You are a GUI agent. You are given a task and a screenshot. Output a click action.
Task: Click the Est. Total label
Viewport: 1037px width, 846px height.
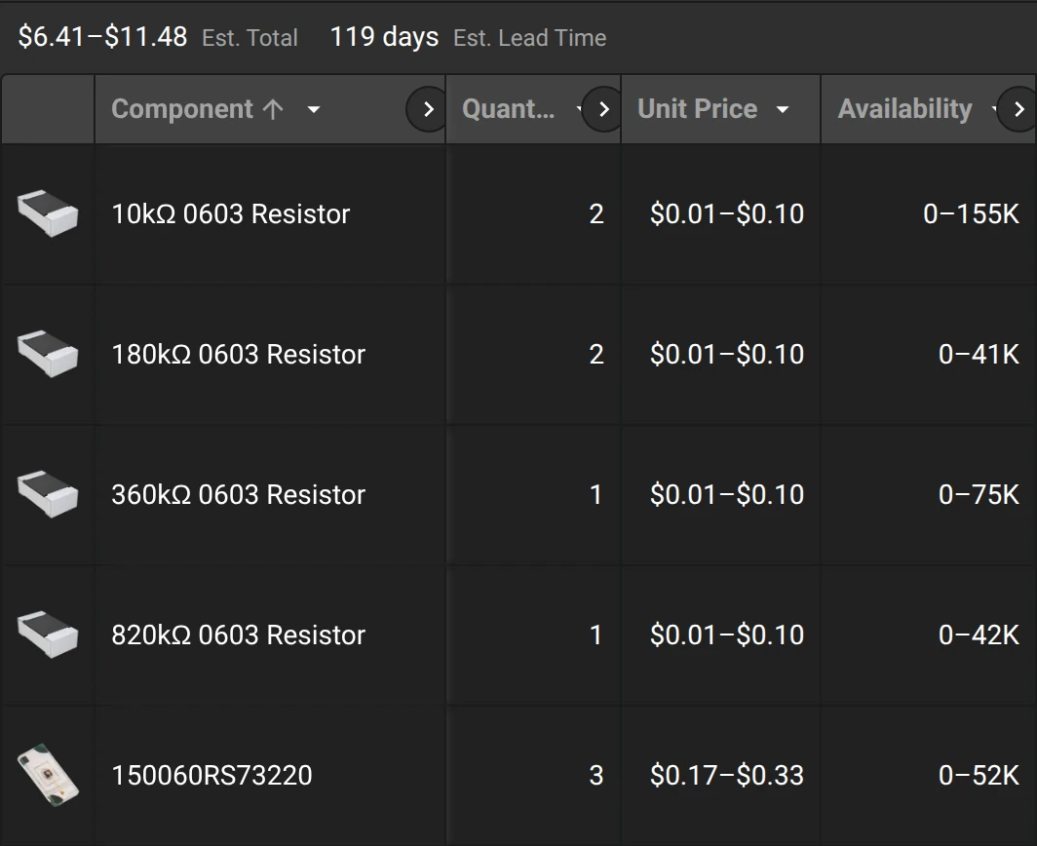click(x=250, y=38)
